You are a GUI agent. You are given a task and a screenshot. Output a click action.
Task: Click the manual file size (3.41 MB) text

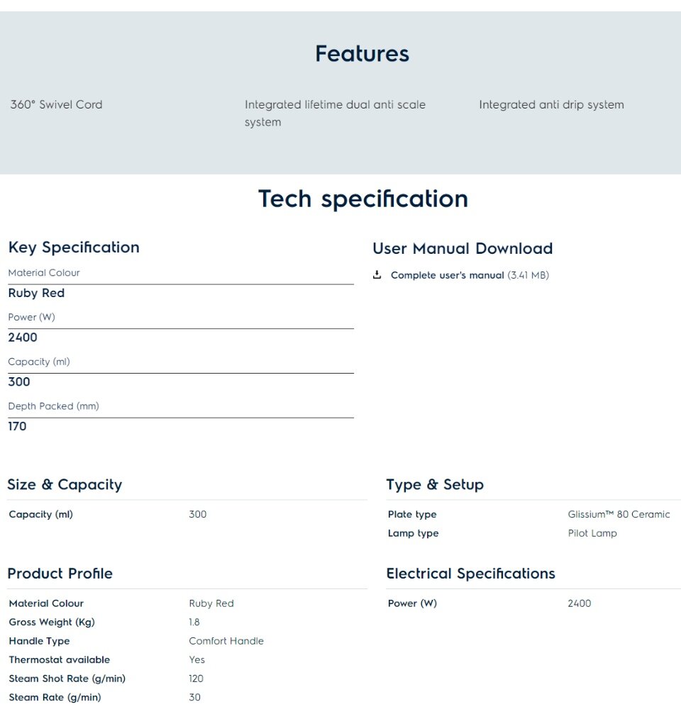[x=528, y=275]
